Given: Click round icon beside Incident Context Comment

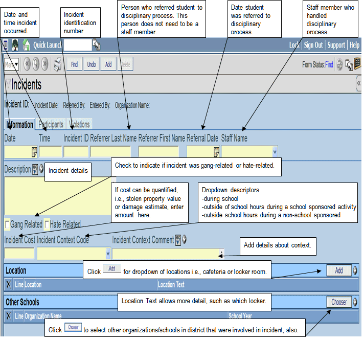Looking at the screenshot, I should 185,239.
